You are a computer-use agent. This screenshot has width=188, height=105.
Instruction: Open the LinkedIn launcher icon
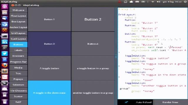(5, 42)
